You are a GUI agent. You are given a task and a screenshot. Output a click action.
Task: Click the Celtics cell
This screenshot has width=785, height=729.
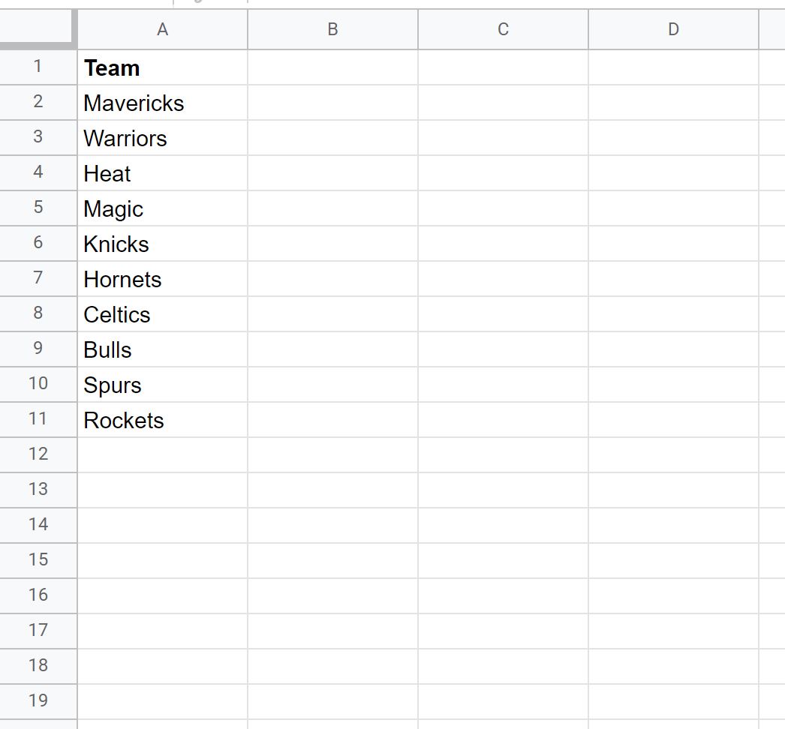pos(163,314)
